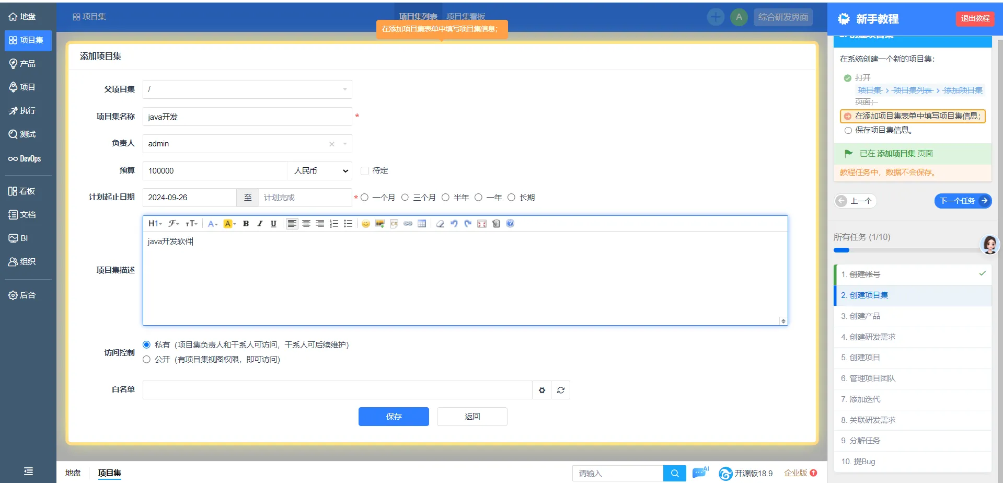
Task: Insert a numbered list in the editor
Action: tap(334, 224)
